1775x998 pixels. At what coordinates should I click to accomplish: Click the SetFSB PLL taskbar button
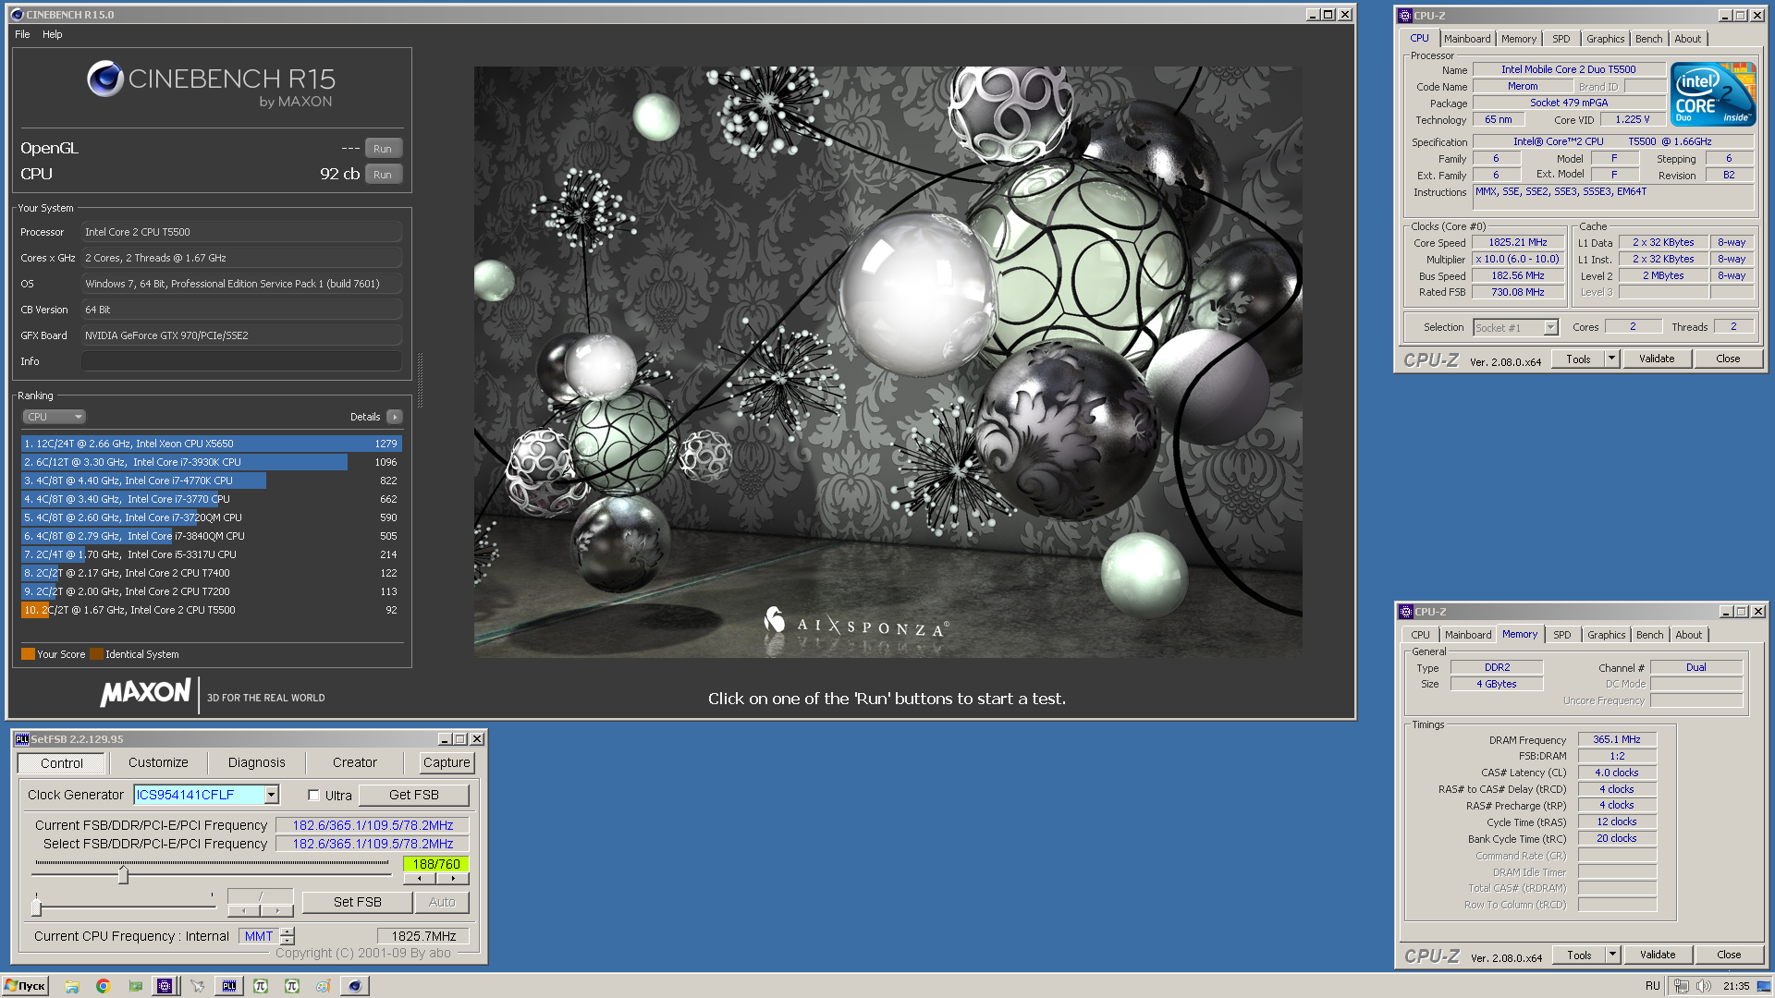229,986
